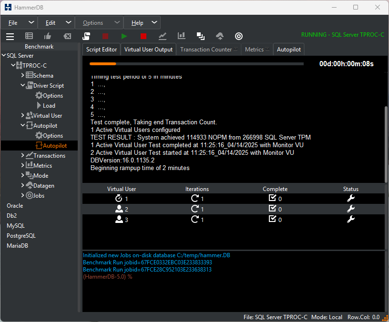
Task: Click the Iterations arrow icon for Virtual User 2
Action: click(195, 209)
